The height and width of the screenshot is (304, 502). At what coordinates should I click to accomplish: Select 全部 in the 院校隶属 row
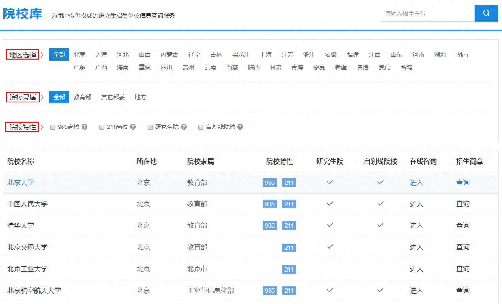(59, 97)
